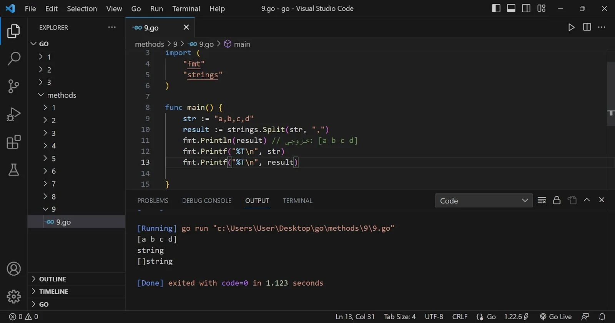Viewport: 615px width, 323px height.
Task: Select 9.go file in explorer tree
Action: point(76,222)
